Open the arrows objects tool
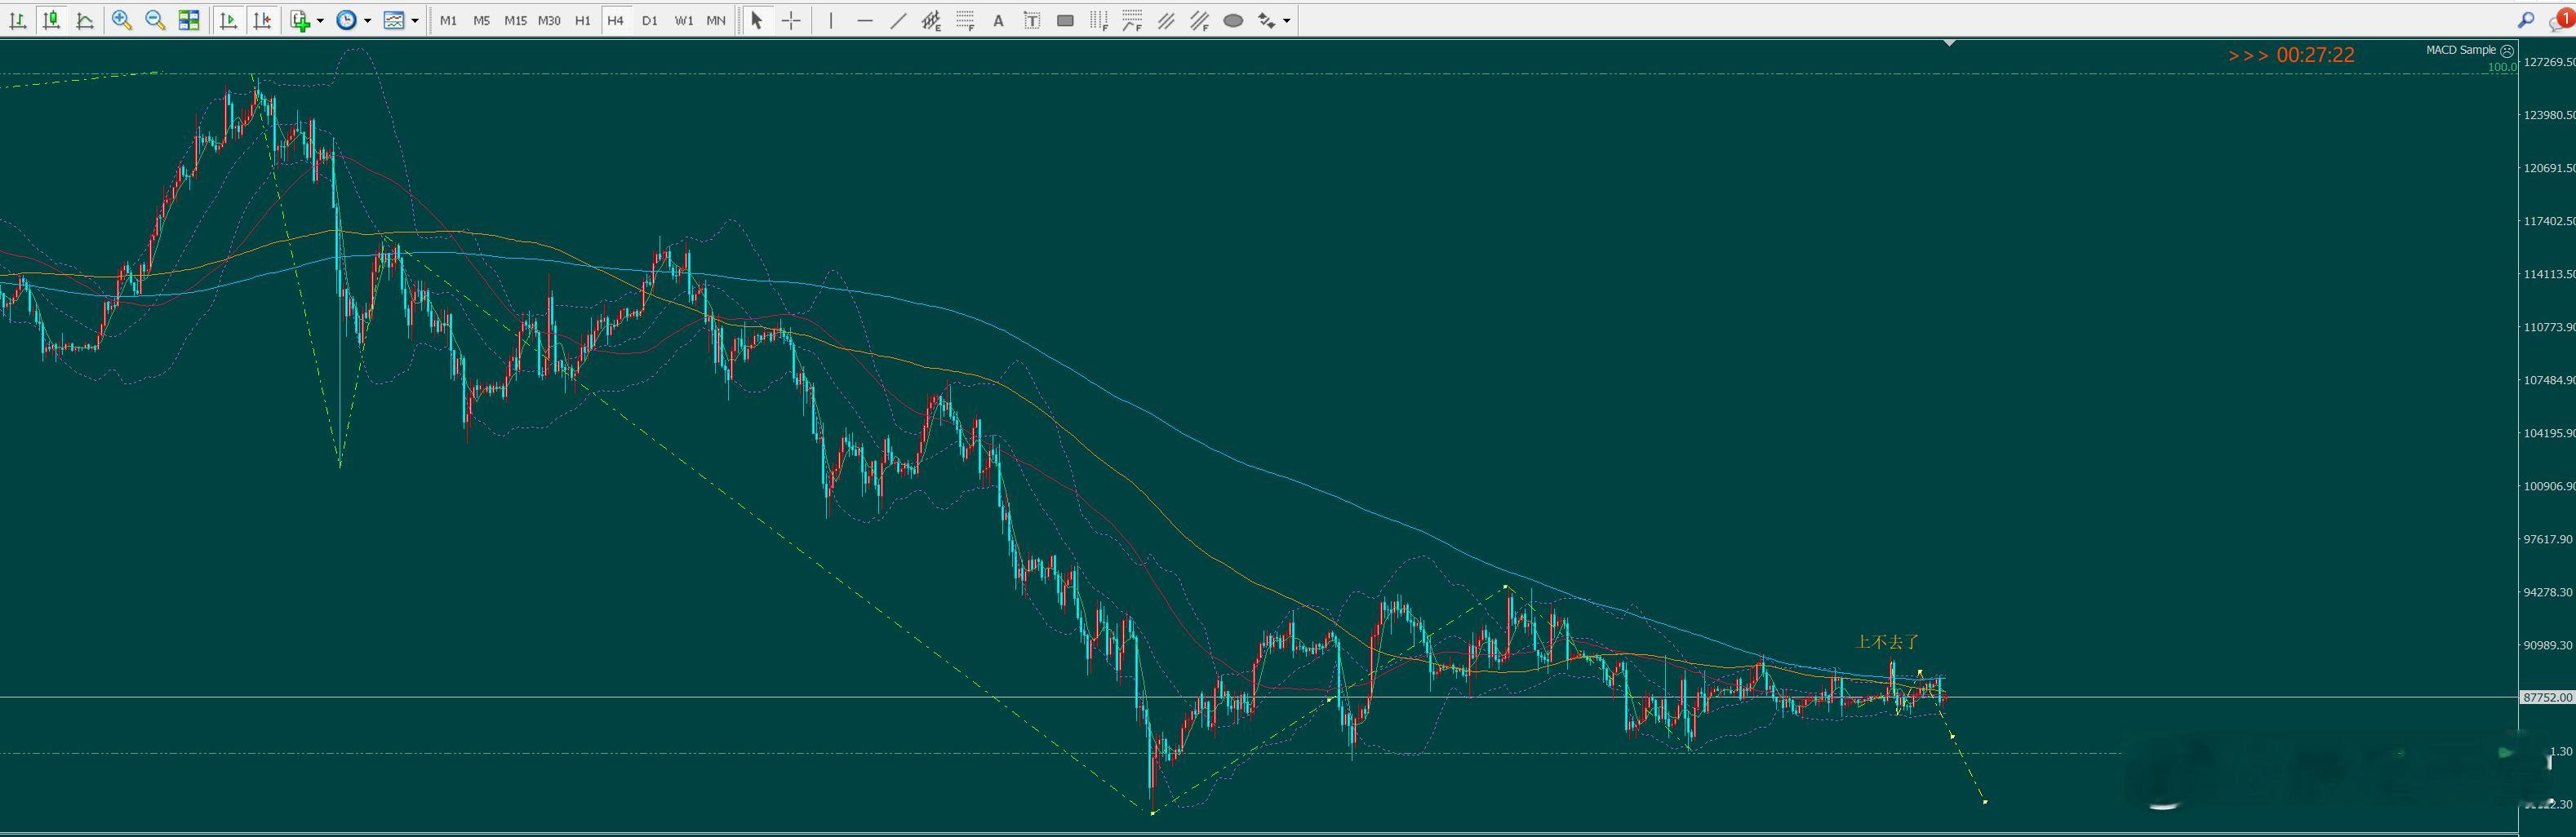This screenshot has height=837, width=2576. pyautogui.click(x=1266, y=20)
